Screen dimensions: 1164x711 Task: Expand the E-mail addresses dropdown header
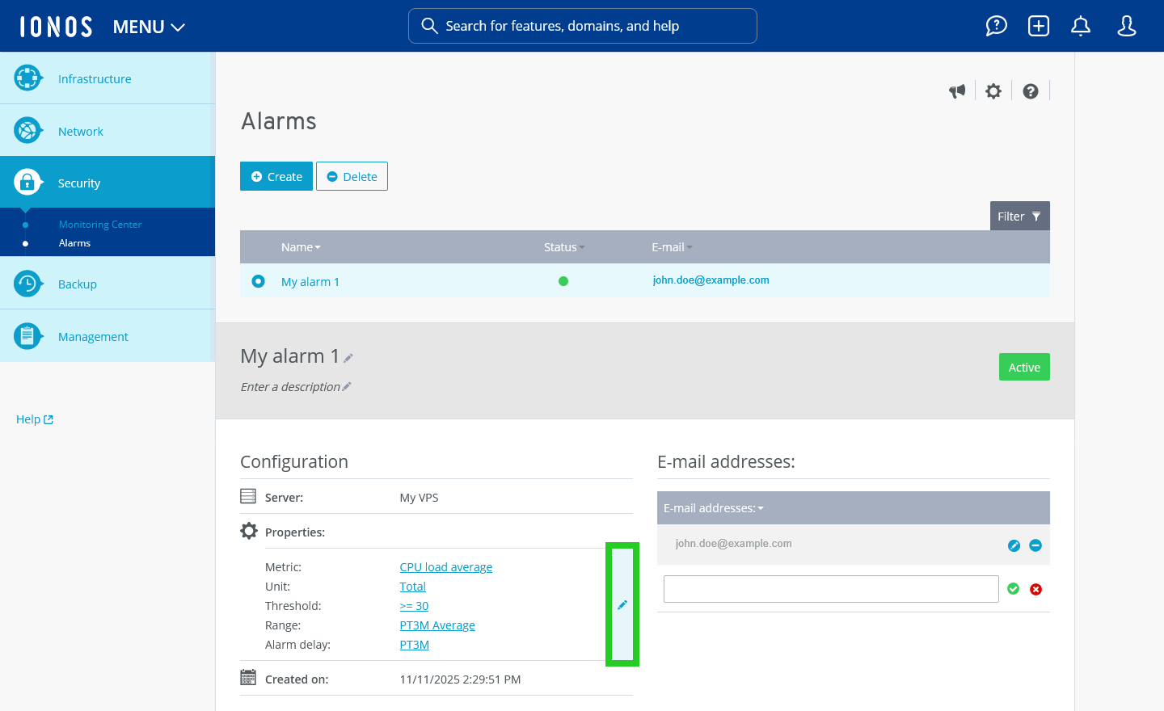click(x=714, y=507)
